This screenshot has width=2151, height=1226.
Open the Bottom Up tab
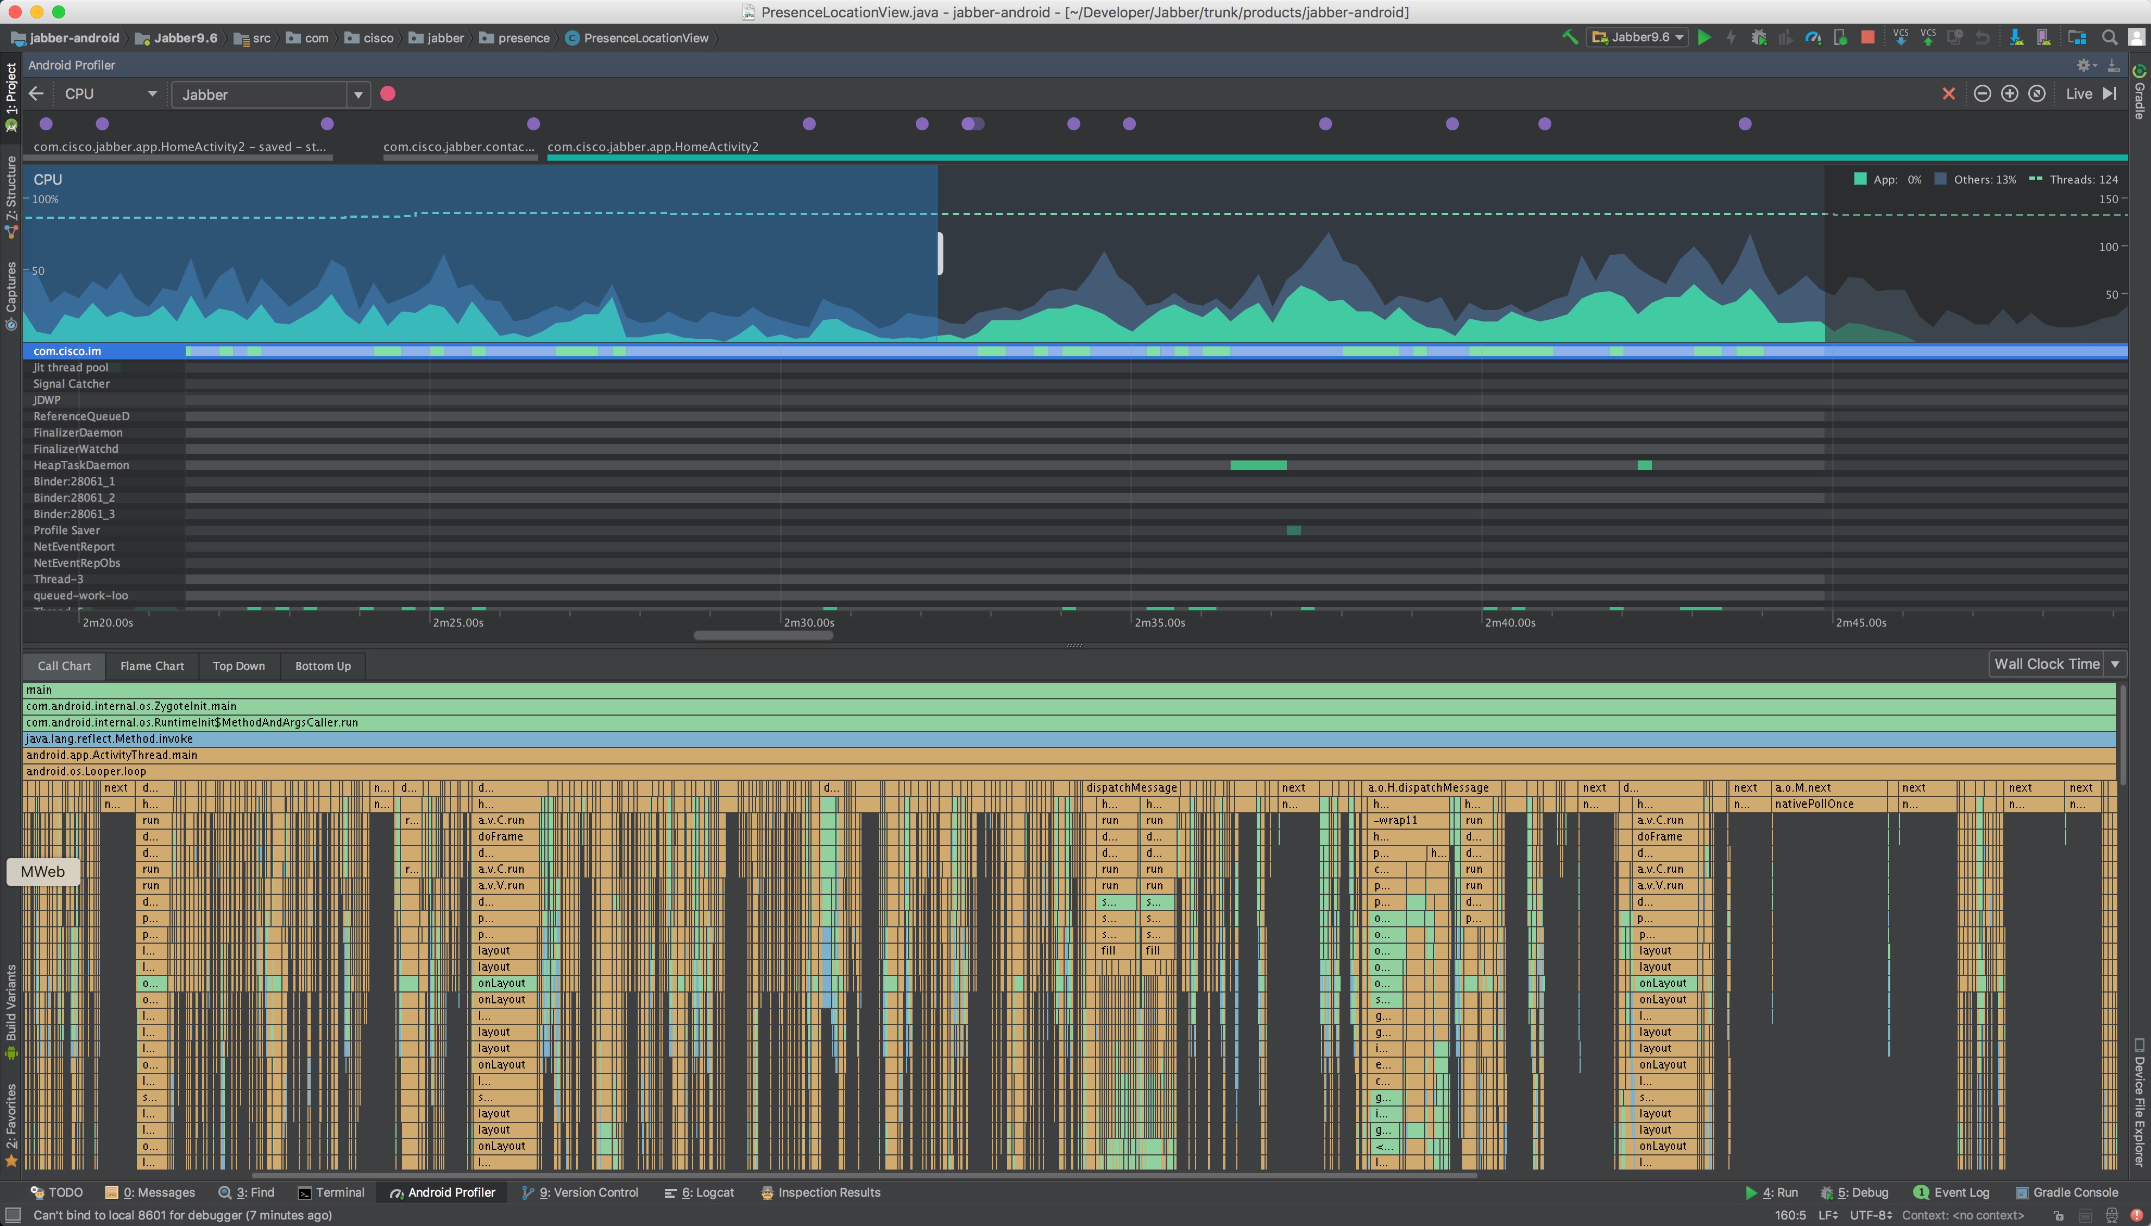[323, 665]
